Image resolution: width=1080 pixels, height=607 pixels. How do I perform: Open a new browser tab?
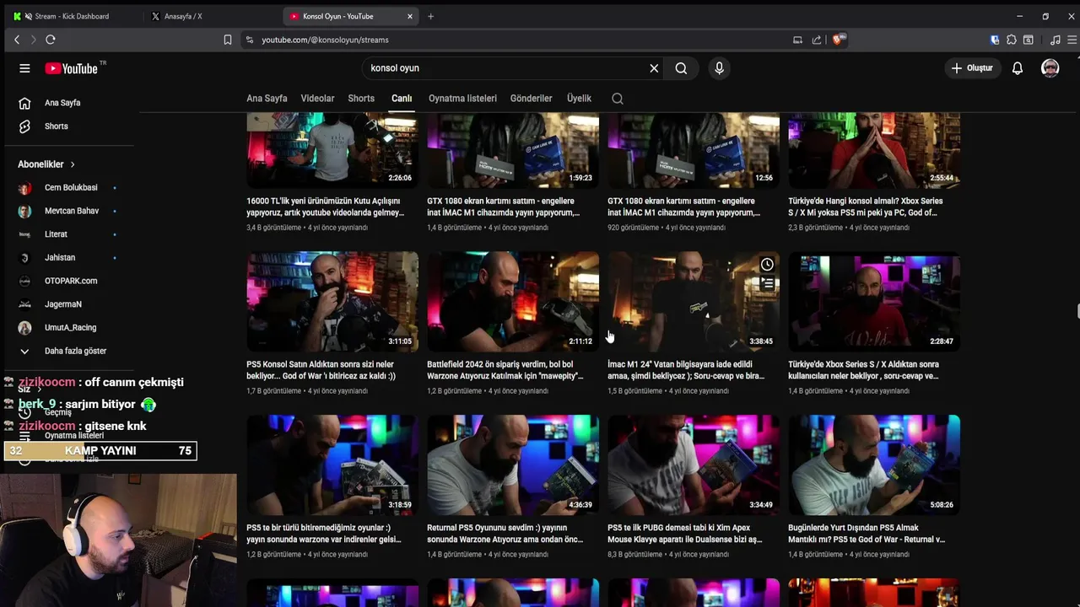pyautogui.click(x=430, y=16)
